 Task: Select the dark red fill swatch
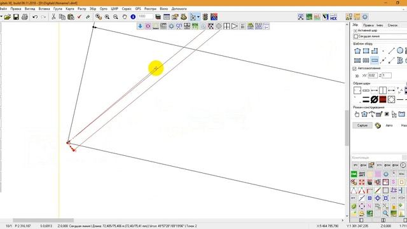383,99
